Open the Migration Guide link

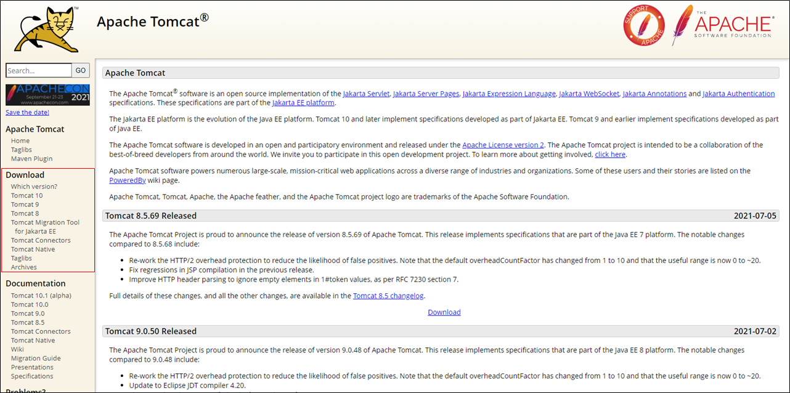coord(36,358)
